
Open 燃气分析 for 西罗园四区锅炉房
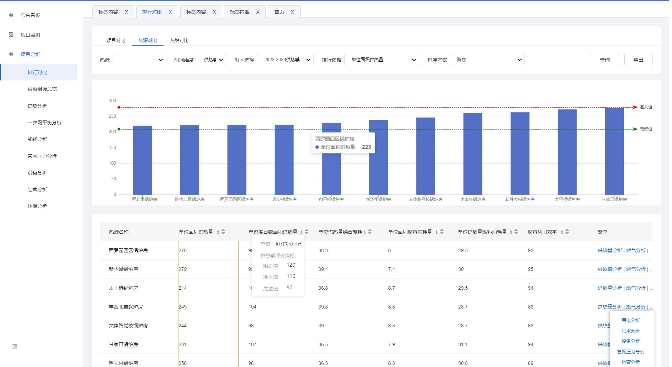tap(636, 250)
